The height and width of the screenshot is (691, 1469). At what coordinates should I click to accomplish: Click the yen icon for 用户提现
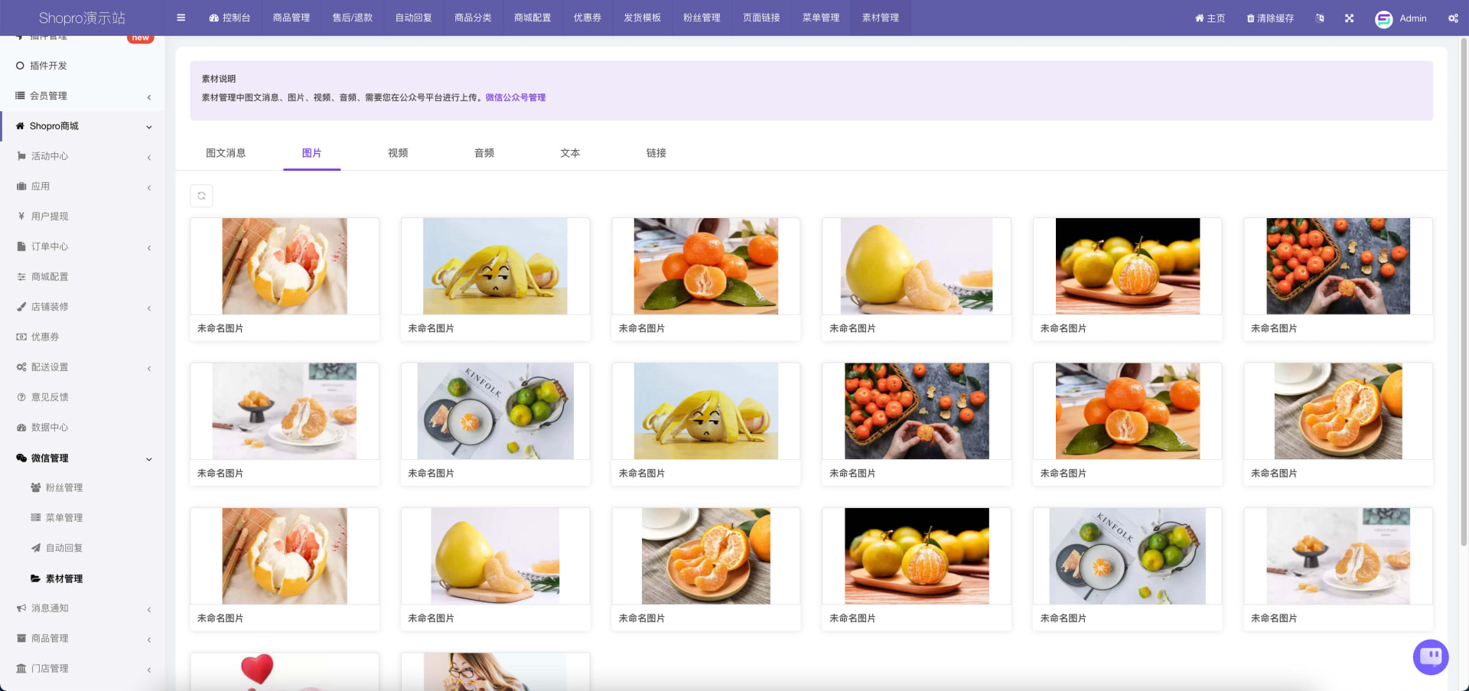pos(21,217)
